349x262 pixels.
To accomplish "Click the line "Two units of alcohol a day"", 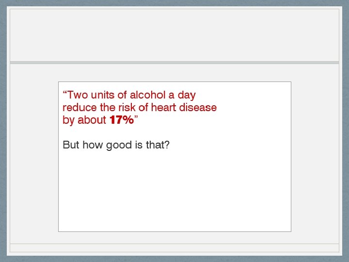I will (x=129, y=95).
